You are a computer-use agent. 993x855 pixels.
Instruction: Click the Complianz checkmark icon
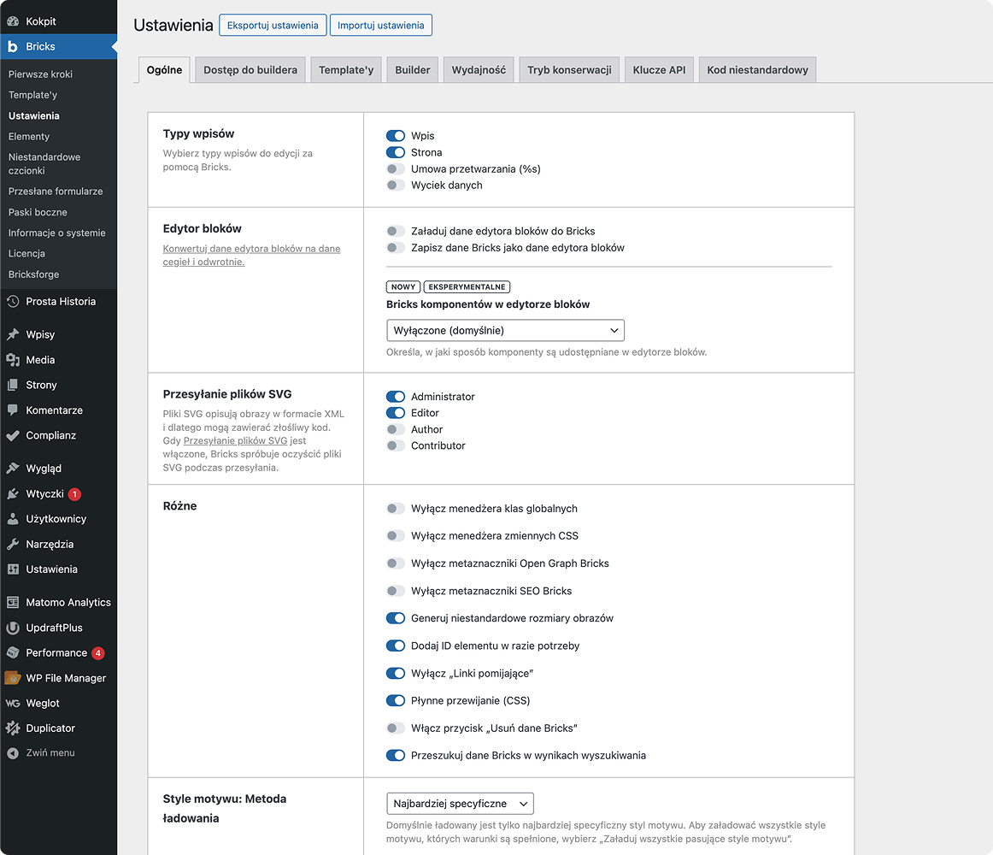pos(13,436)
